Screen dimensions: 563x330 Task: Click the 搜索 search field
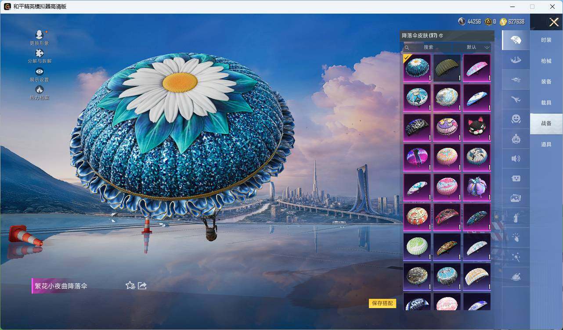point(428,47)
